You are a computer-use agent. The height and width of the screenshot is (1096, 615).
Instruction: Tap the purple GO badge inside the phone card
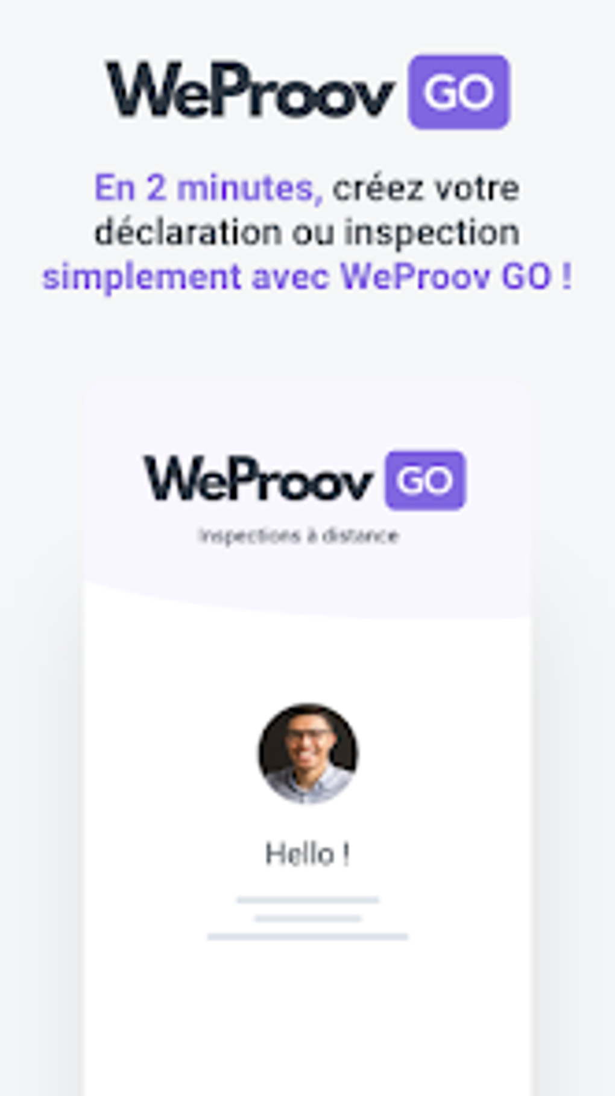click(x=426, y=480)
